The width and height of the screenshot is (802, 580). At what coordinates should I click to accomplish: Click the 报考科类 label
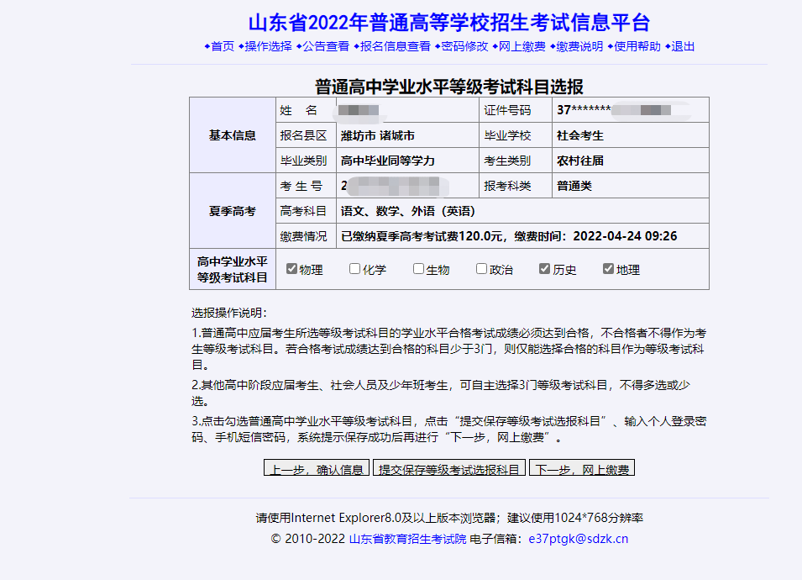tap(507, 186)
